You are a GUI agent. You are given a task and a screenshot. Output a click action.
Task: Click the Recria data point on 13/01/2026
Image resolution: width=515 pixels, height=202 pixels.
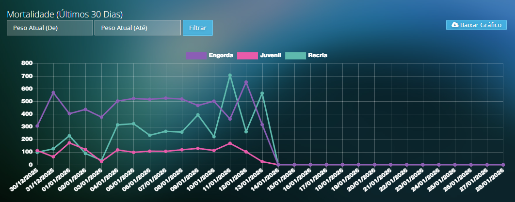[262, 93]
